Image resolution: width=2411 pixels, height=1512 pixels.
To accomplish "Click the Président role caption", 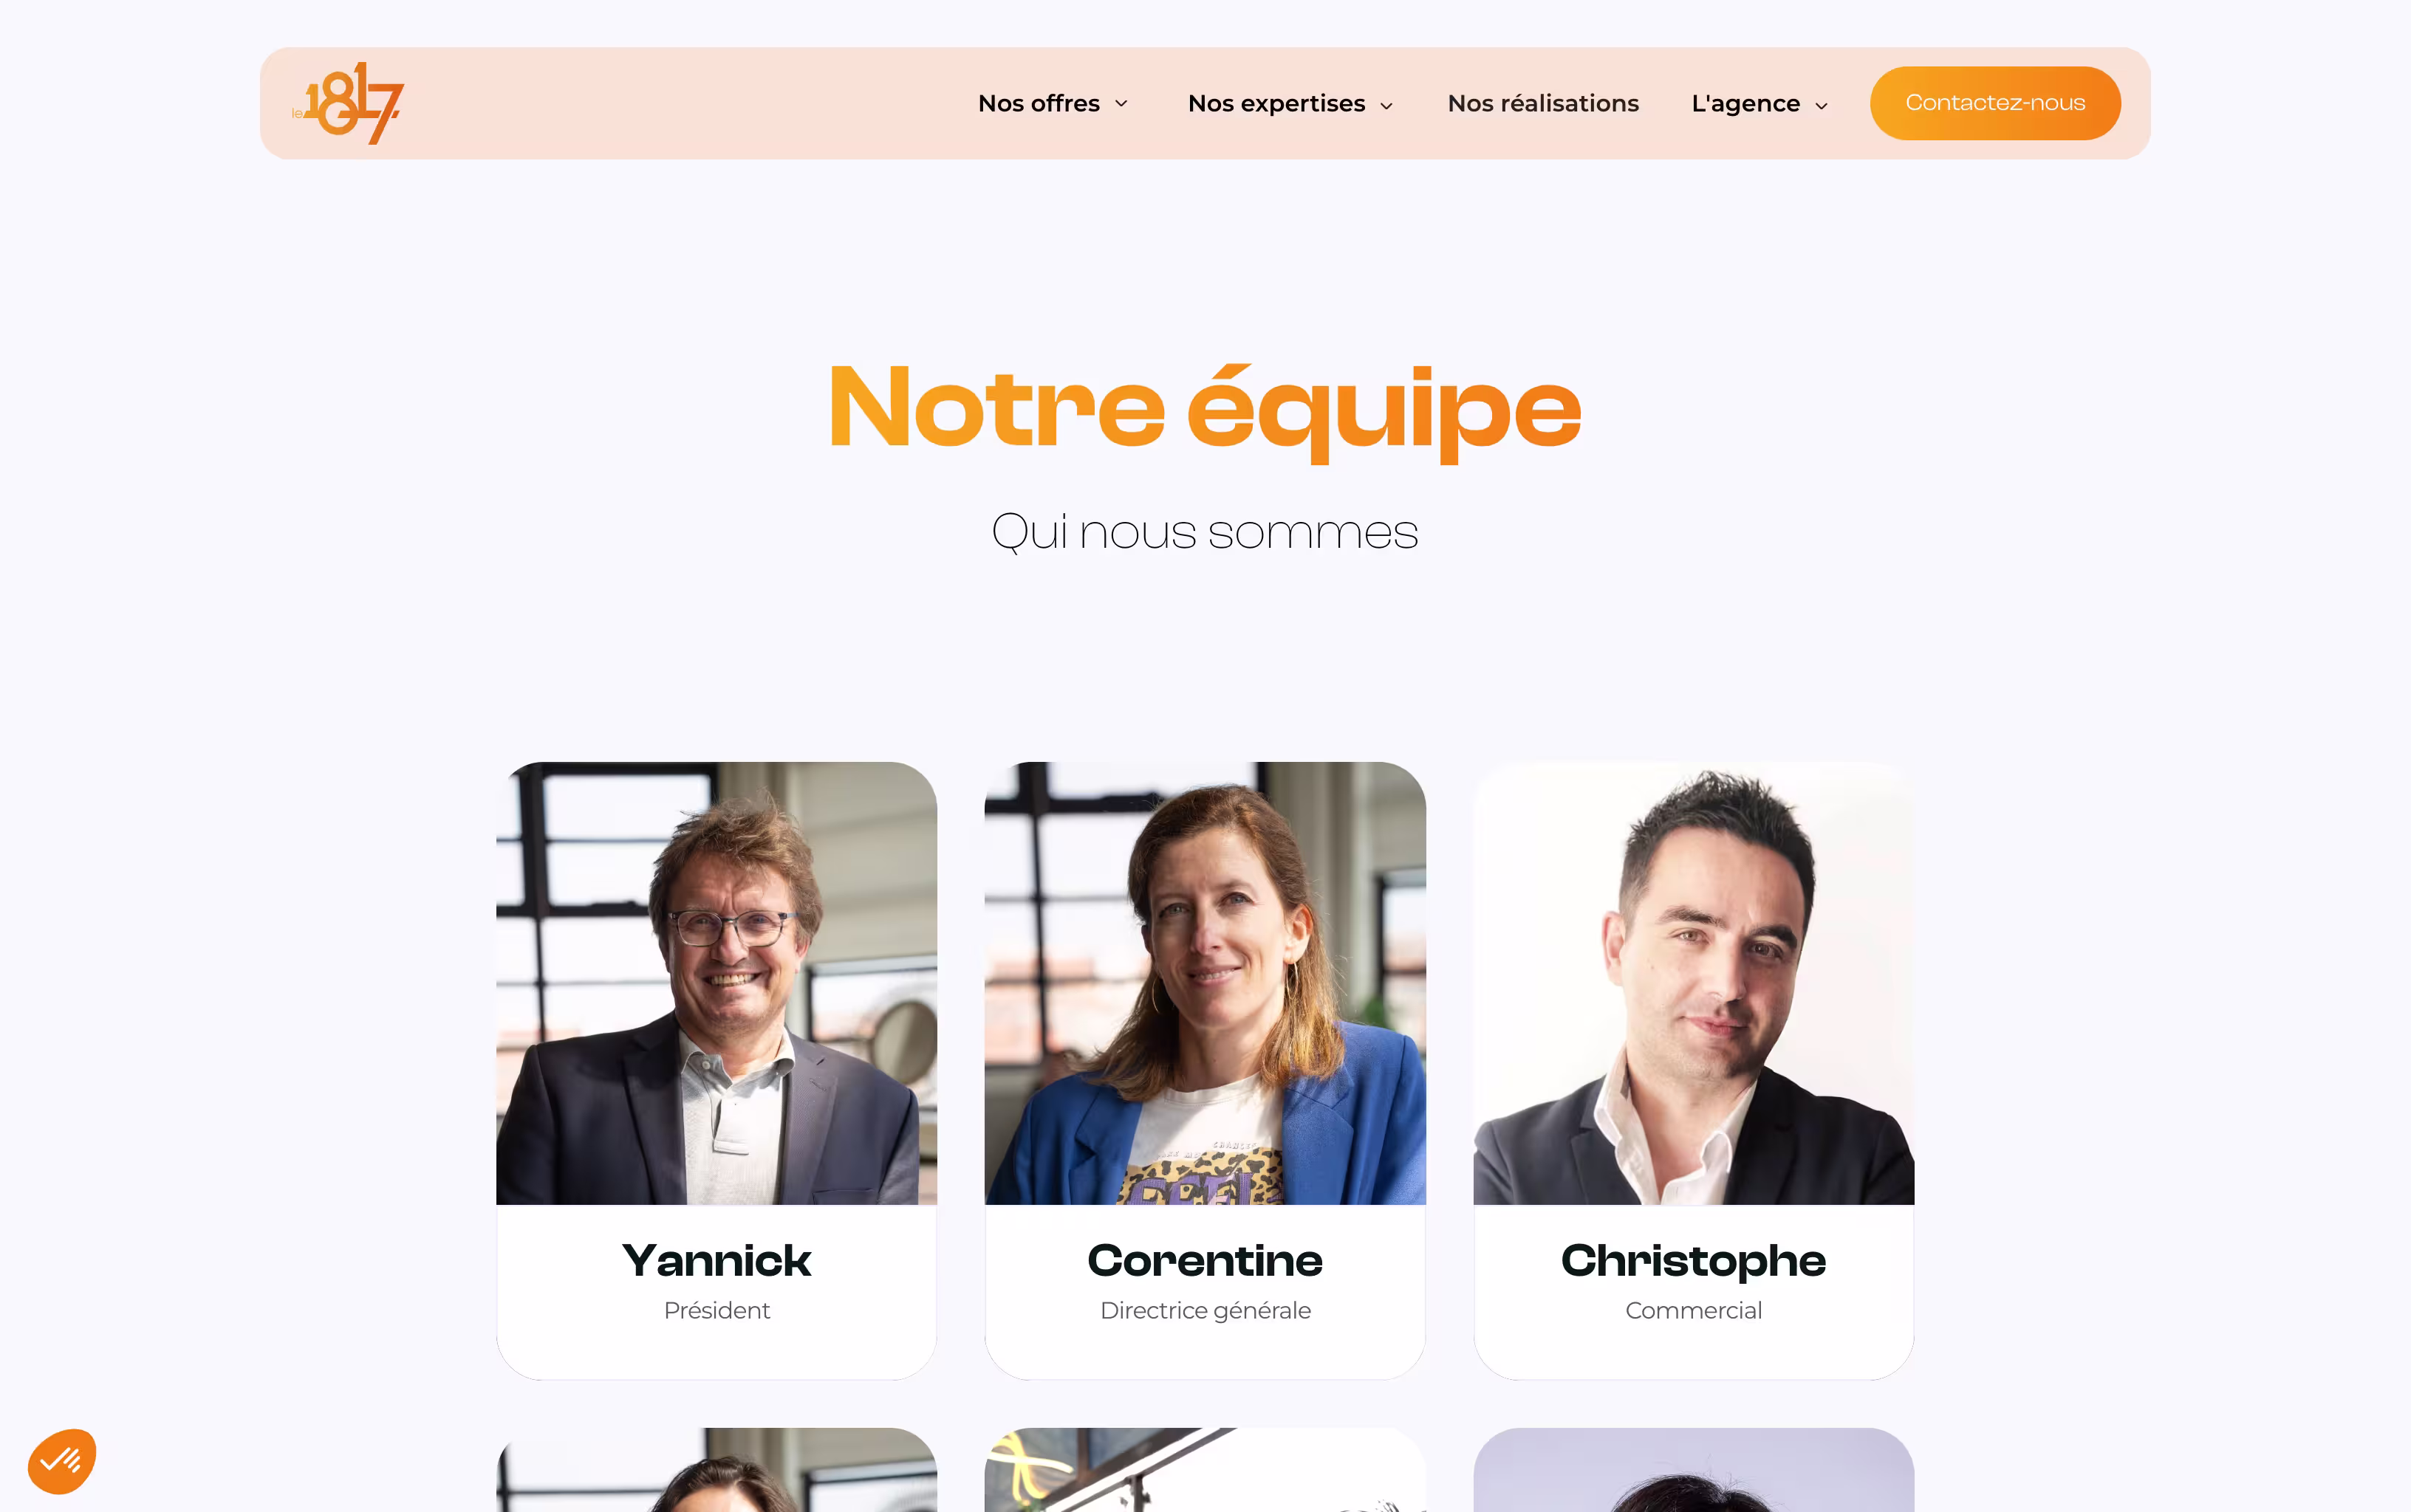I will [x=717, y=1310].
